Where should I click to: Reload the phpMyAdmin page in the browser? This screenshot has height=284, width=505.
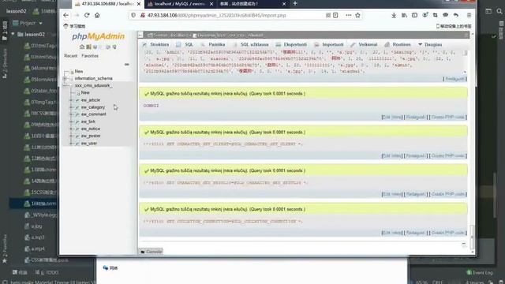(87, 15)
